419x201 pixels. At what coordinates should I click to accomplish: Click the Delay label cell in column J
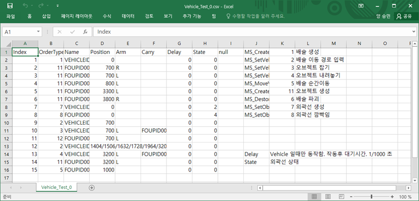[x=256, y=154]
